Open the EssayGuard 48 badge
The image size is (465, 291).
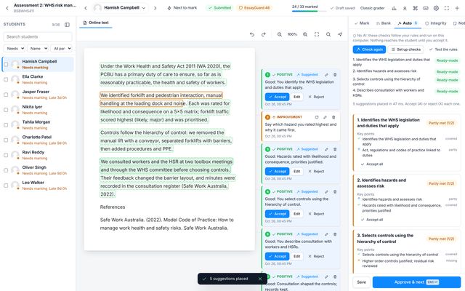(254, 8)
